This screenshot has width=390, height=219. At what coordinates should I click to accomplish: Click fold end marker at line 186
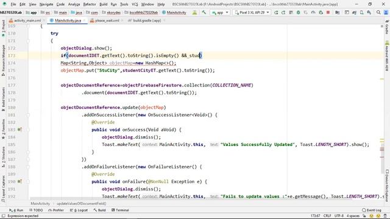28,151
